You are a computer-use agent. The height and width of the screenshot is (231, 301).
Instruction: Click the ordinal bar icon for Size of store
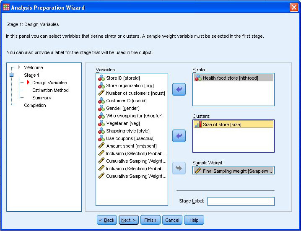pos(198,125)
